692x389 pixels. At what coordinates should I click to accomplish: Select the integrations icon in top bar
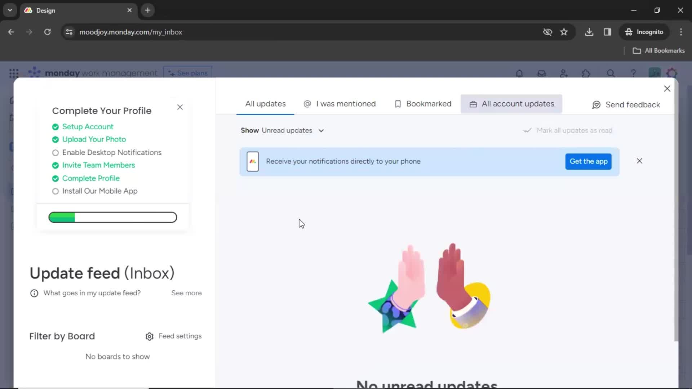[586, 73]
